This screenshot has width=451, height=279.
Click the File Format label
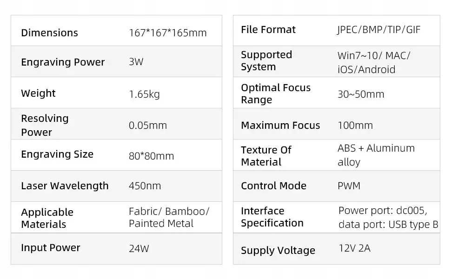coord(268,30)
